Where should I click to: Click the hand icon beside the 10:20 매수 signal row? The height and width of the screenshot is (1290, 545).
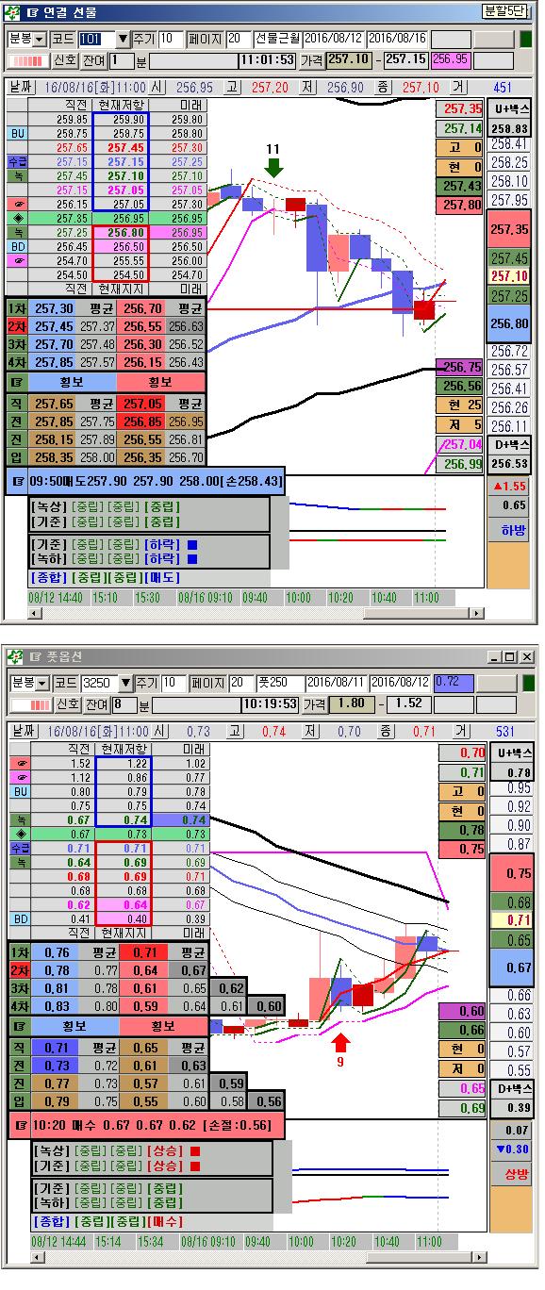[x=17, y=1125]
